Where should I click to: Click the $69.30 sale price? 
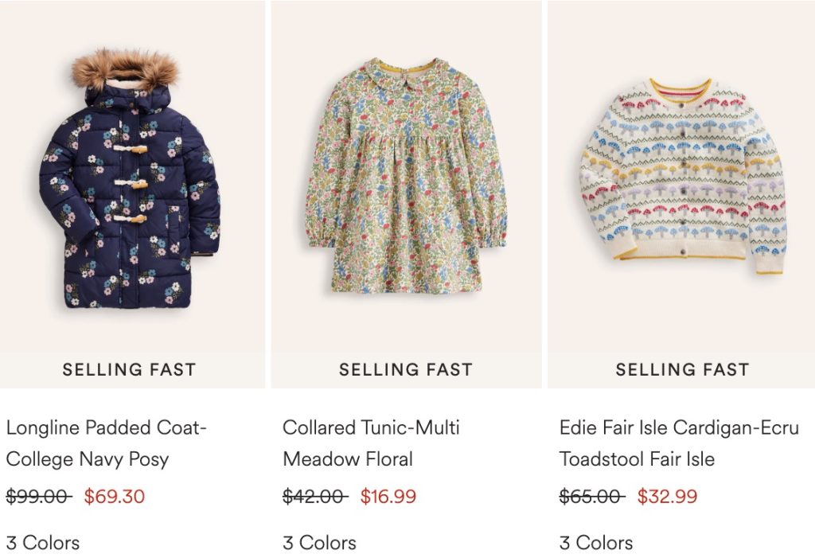pos(115,497)
